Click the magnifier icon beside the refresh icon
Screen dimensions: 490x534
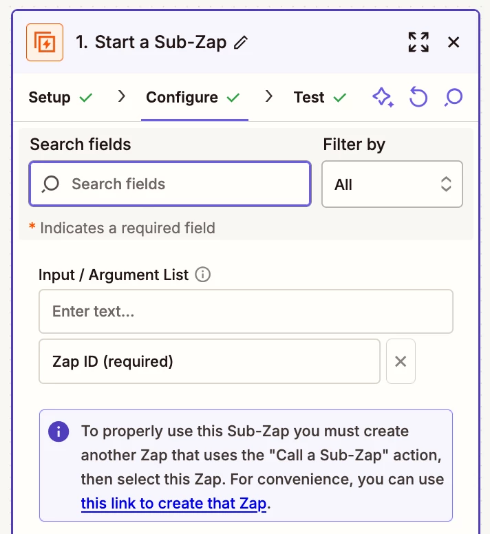point(454,98)
